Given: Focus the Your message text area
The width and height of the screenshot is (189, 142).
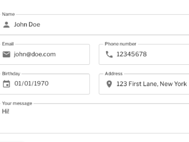Looking at the screenshot, I should (x=94, y=119).
